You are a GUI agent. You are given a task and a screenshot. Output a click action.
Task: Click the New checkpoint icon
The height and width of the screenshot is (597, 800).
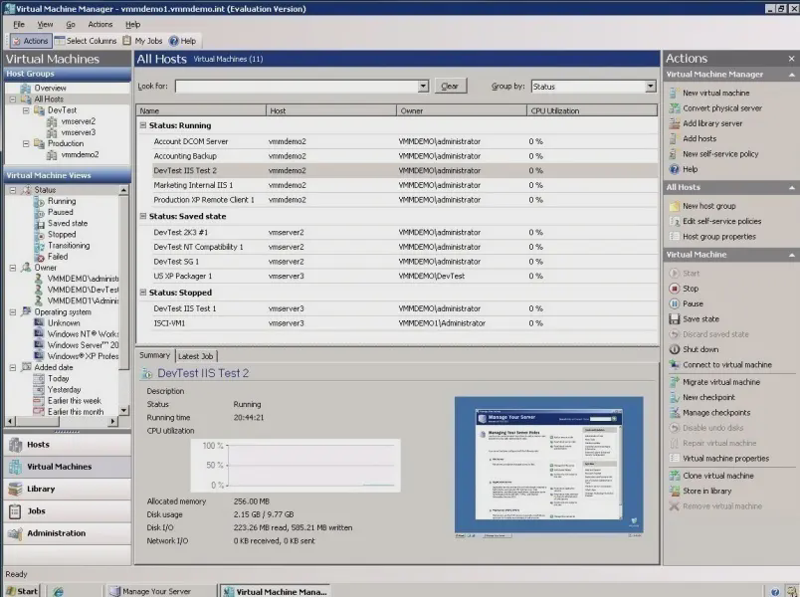point(674,397)
